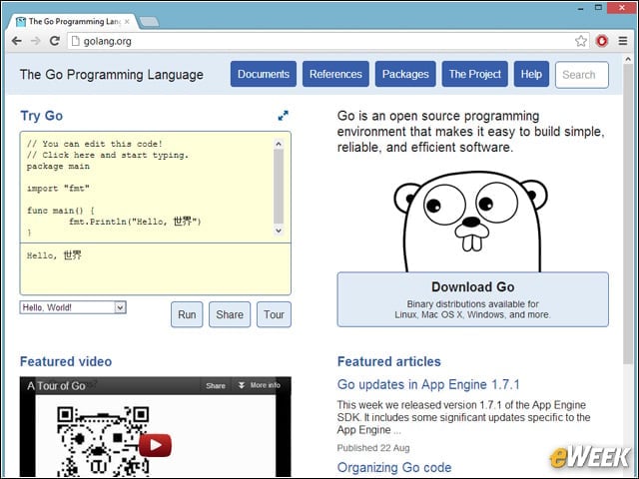Click the code editor scroll down arrow
The width and height of the screenshot is (639, 479).
pos(279,231)
